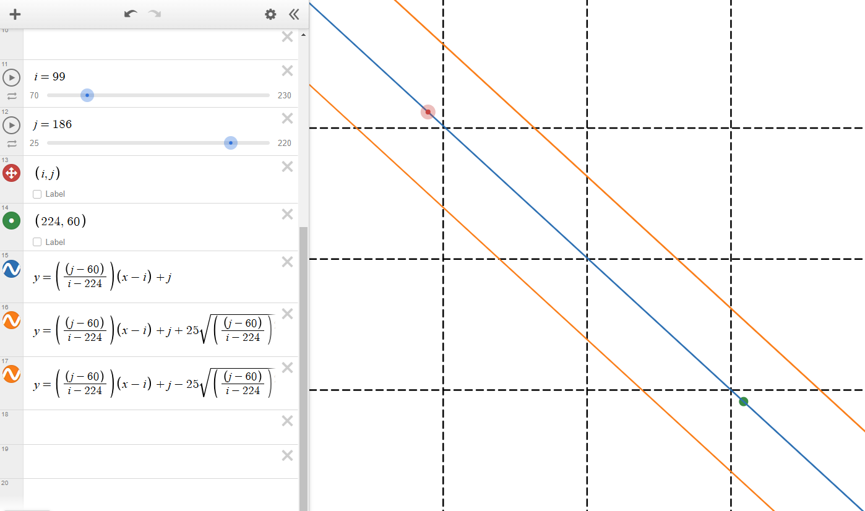The height and width of the screenshot is (511, 865).
Task: Hide the orange line in expression 16
Action: [11, 320]
